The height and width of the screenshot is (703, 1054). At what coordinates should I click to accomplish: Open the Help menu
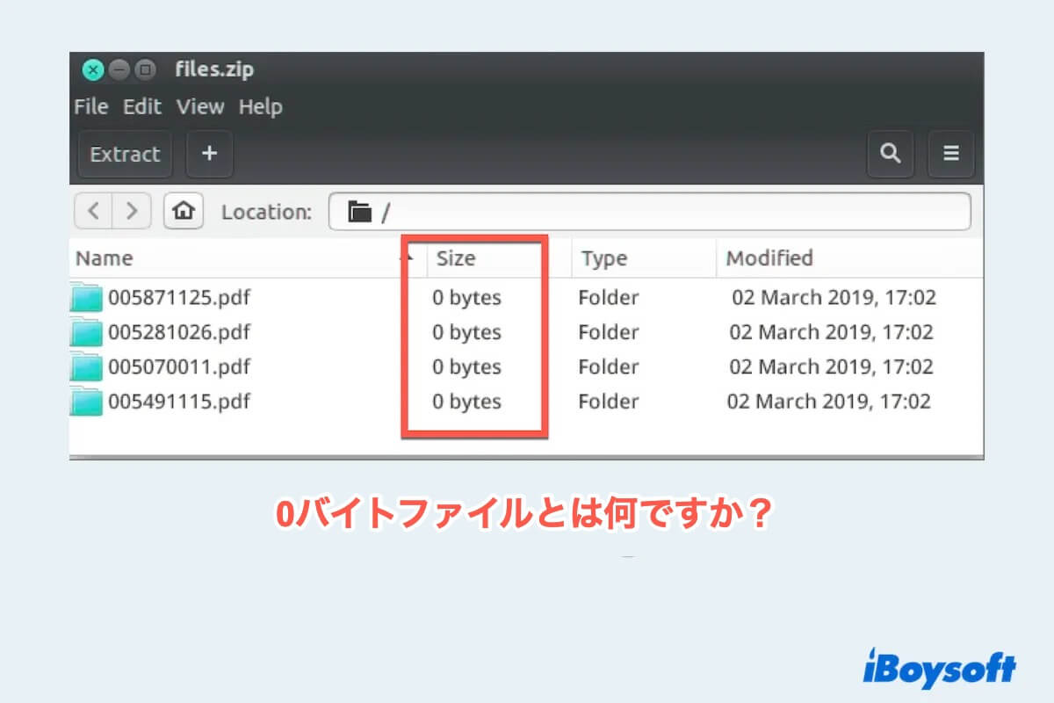point(260,107)
